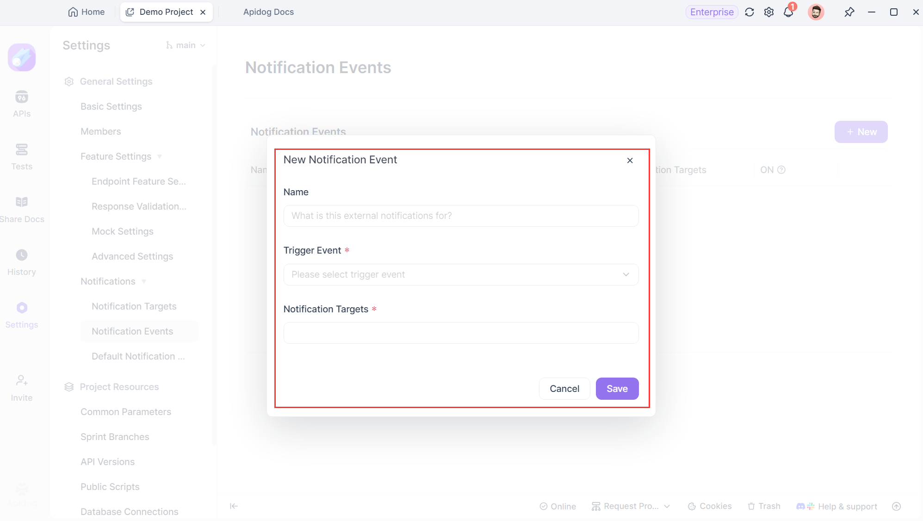Click the Save button

click(x=617, y=389)
